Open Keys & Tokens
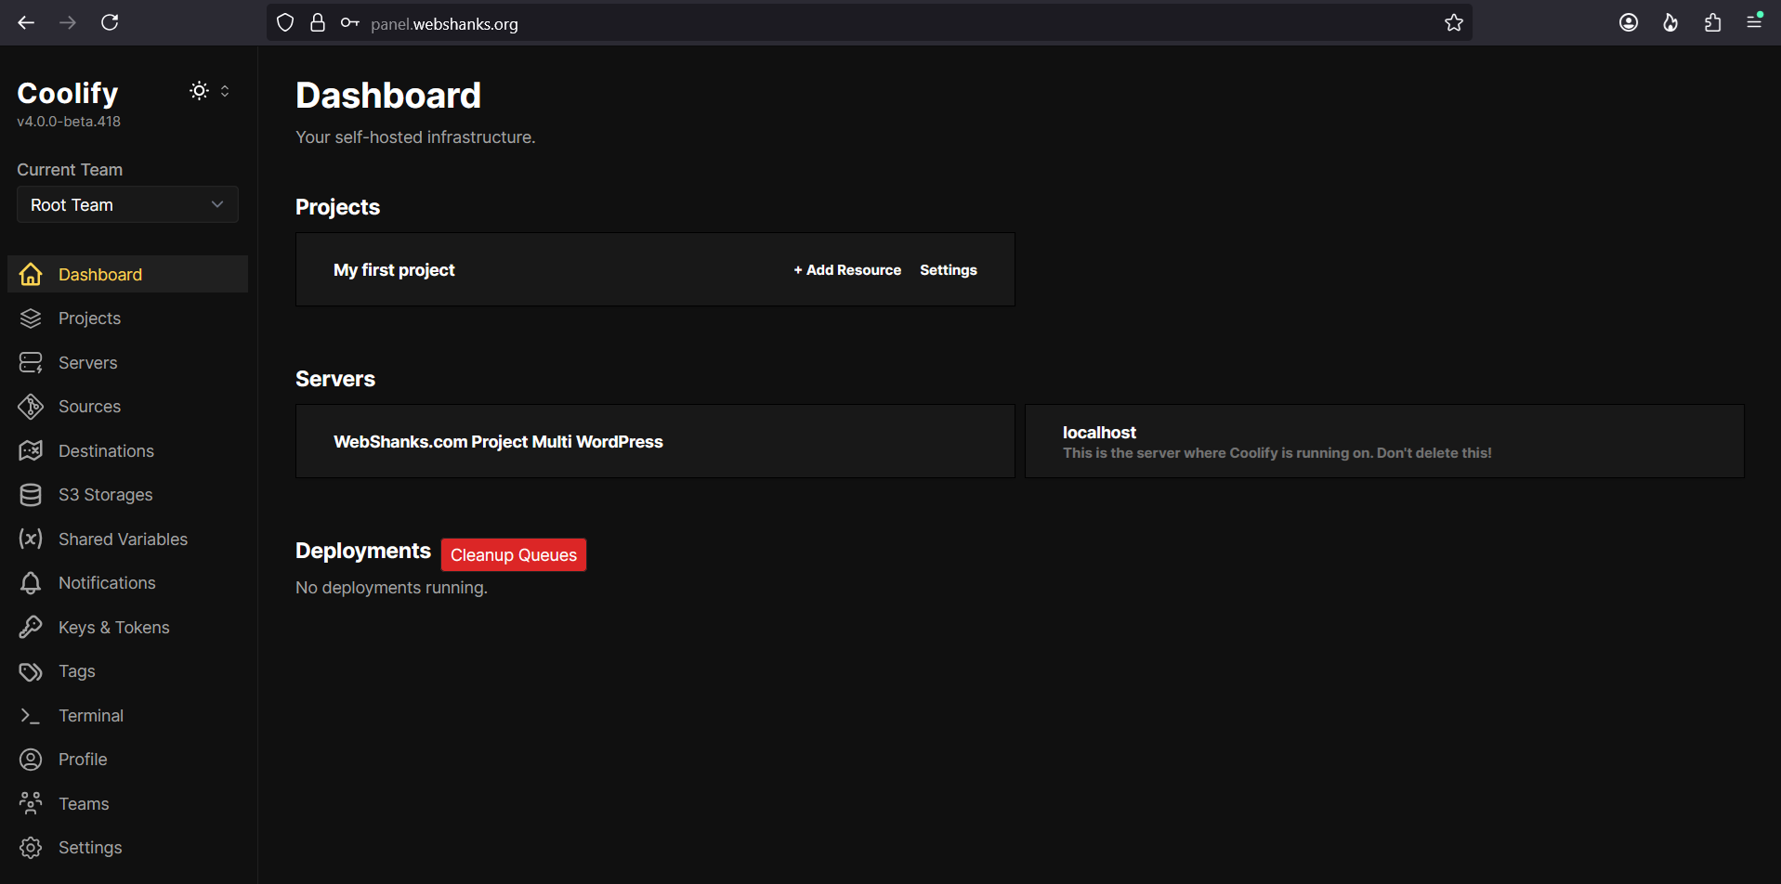Screen dimensions: 1781x884 point(127,627)
